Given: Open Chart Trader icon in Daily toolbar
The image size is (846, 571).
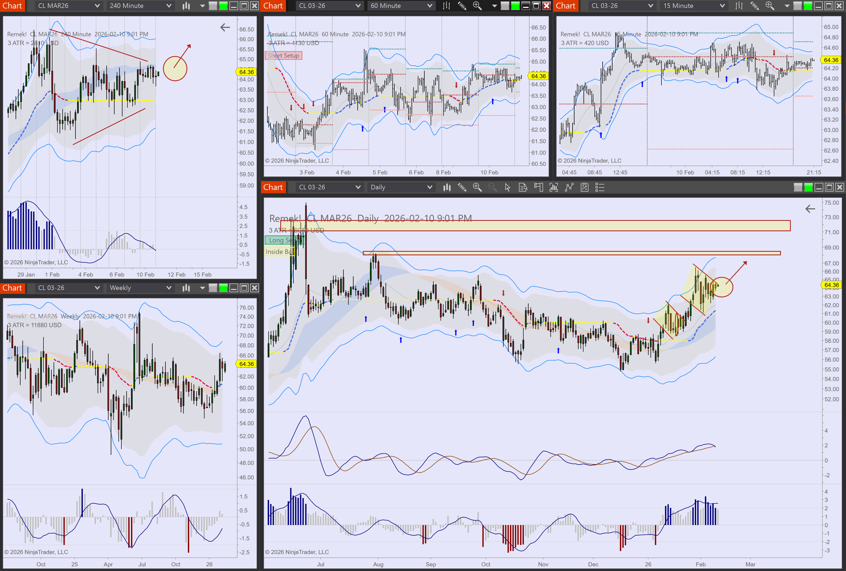Looking at the screenshot, I should (x=538, y=187).
